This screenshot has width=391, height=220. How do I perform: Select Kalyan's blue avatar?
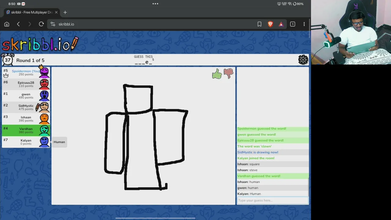[x=44, y=142]
